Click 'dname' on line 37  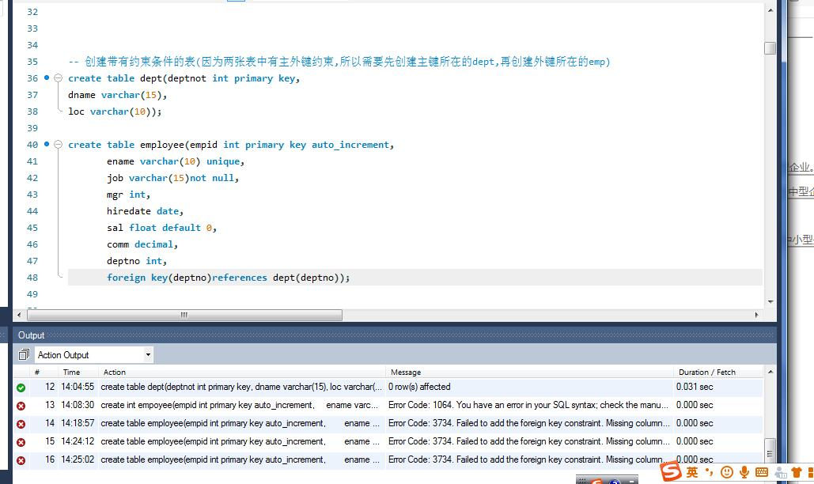coord(81,95)
